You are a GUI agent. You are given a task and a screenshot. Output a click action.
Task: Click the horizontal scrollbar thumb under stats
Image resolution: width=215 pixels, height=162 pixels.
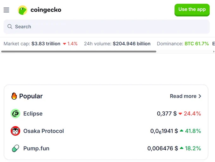79,52
